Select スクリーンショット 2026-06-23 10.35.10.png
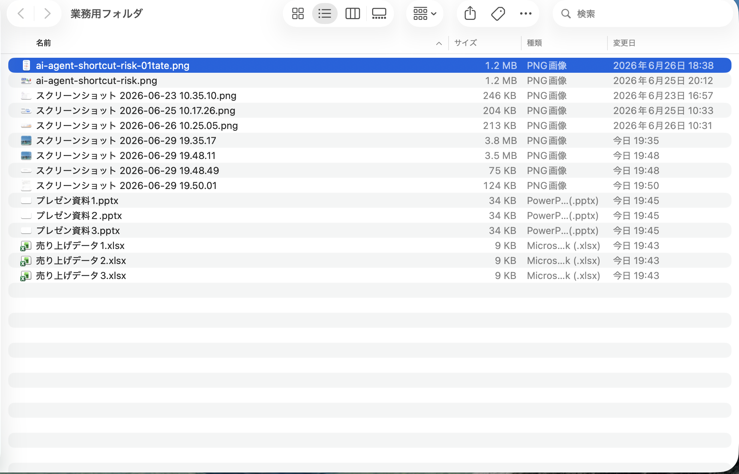 pyautogui.click(x=369, y=96)
